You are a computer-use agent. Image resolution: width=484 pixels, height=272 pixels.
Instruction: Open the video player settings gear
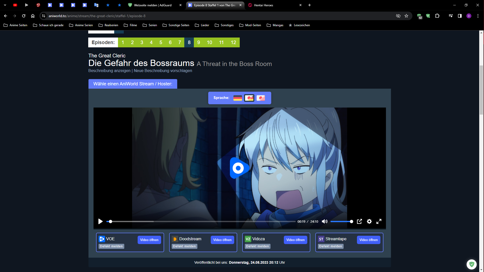tap(369, 221)
